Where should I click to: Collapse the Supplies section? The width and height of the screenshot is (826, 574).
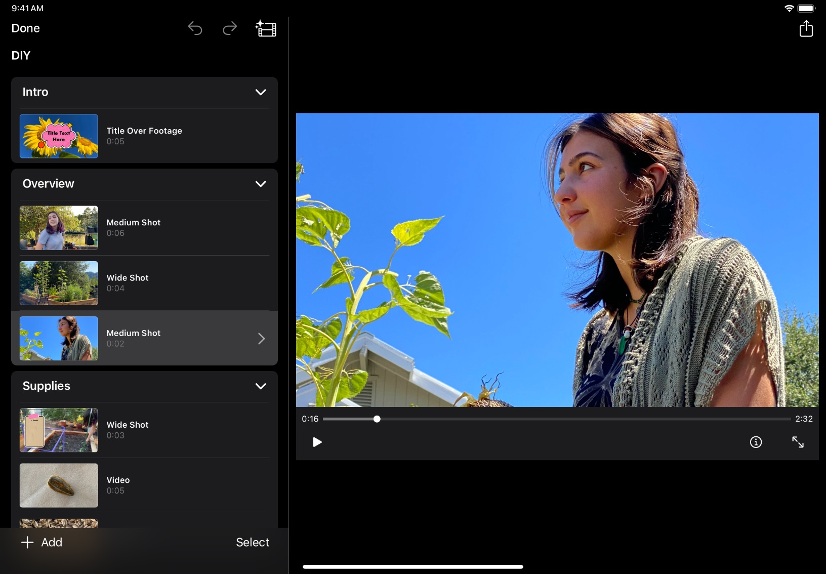pyautogui.click(x=261, y=386)
